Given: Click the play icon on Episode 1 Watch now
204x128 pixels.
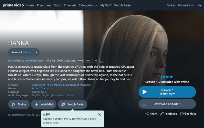Looking at the screenshot, I should tap(145, 92).
